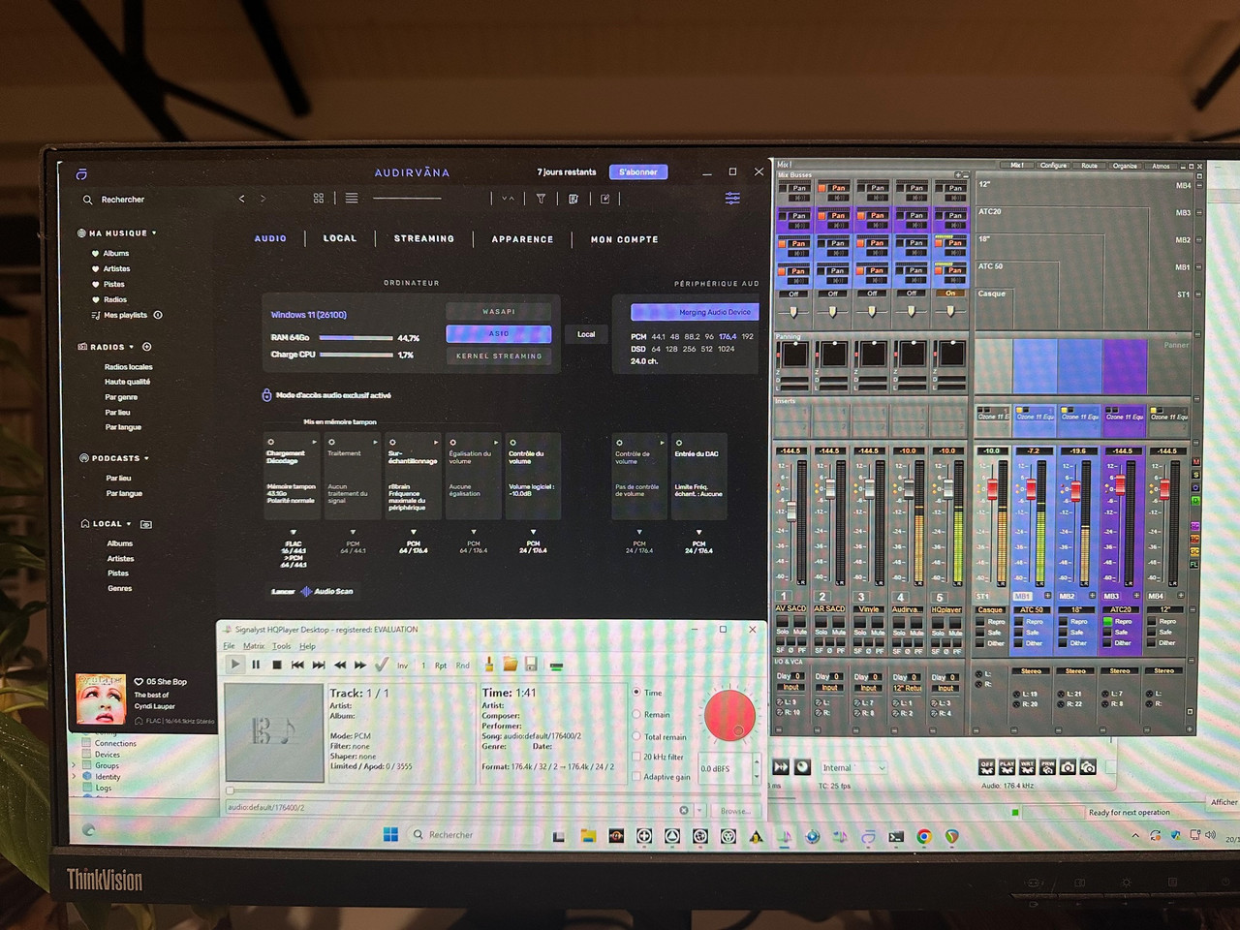The width and height of the screenshot is (1240, 930).
Task: Open File Explorer from taskbar
Action: 588,835
